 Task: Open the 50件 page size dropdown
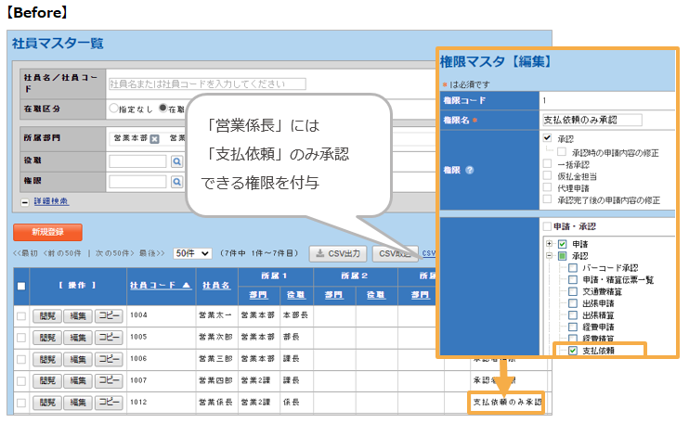click(x=193, y=253)
